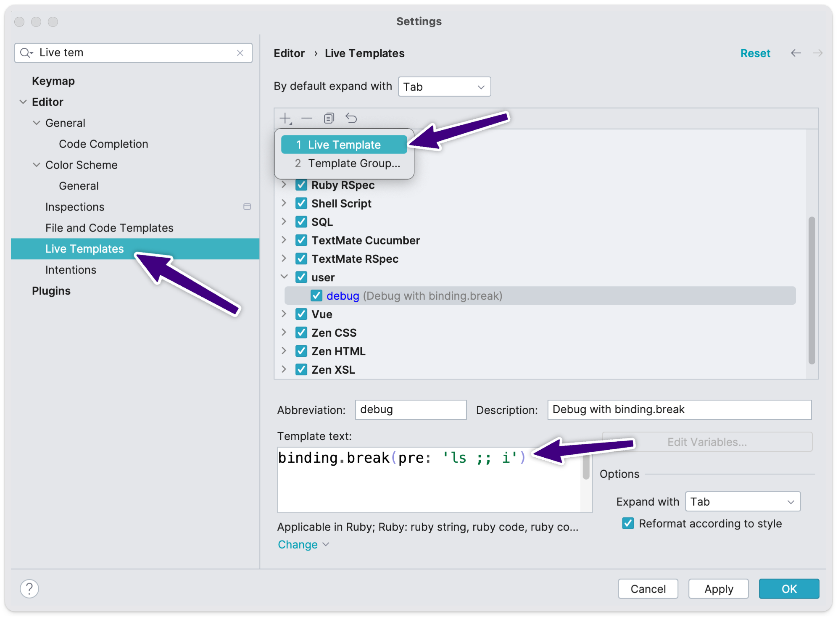Toggle the Zen XSL checkbox

click(301, 370)
